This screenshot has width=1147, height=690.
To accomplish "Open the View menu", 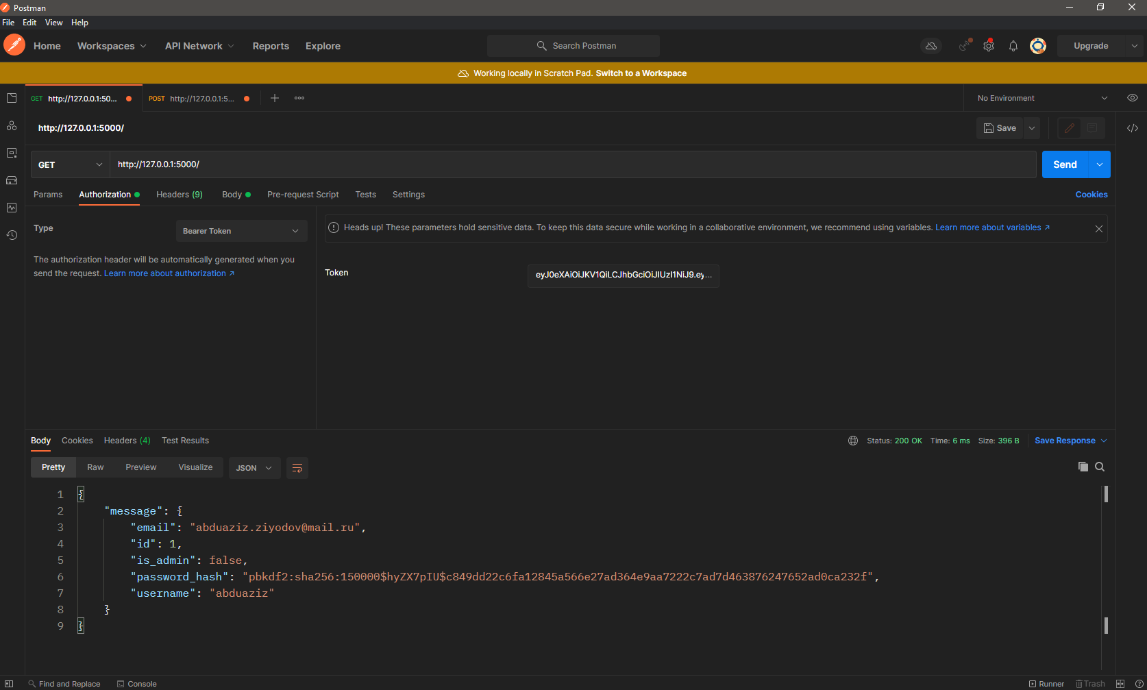I will coord(53,23).
